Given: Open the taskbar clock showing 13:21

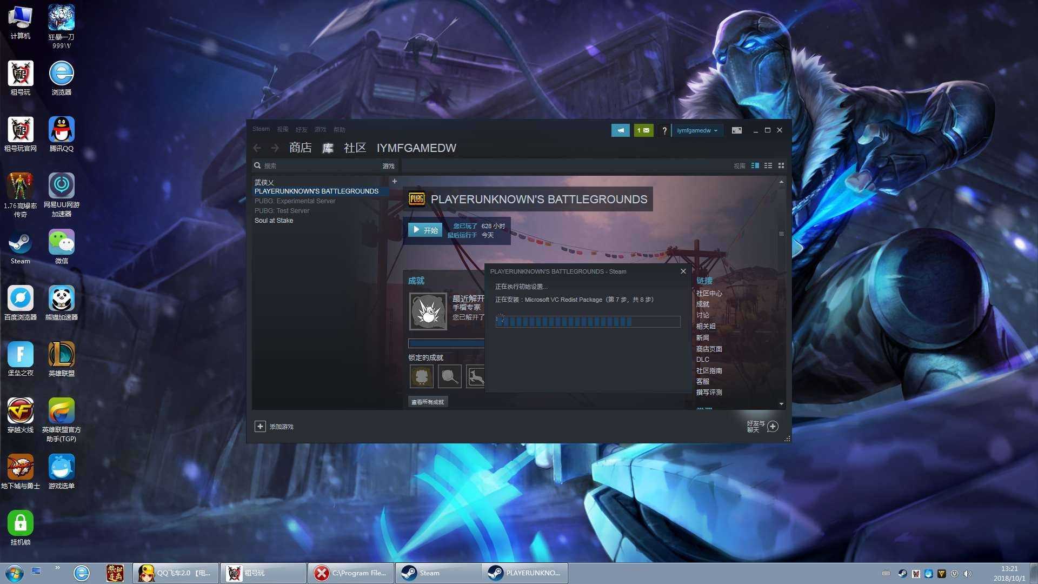Looking at the screenshot, I should 1009,573.
